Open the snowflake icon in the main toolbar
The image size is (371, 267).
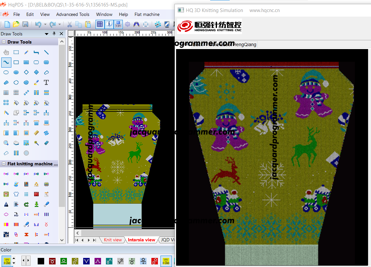[158, 24]
